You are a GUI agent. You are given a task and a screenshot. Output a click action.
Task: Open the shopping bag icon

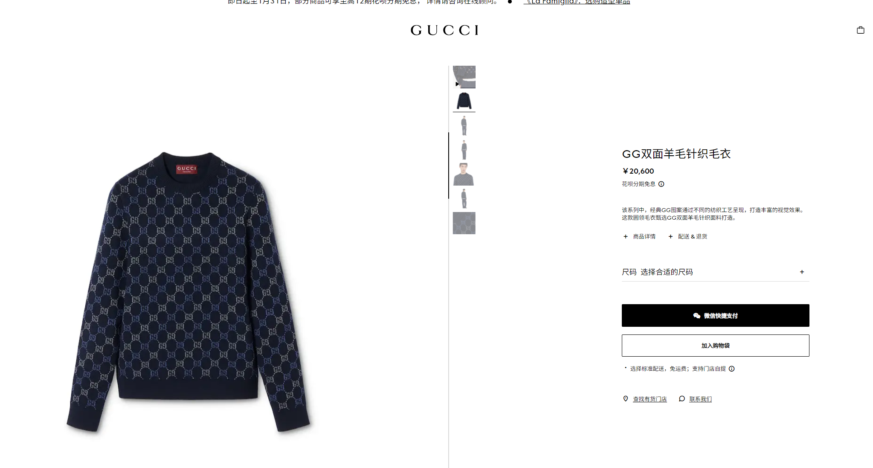860,30
